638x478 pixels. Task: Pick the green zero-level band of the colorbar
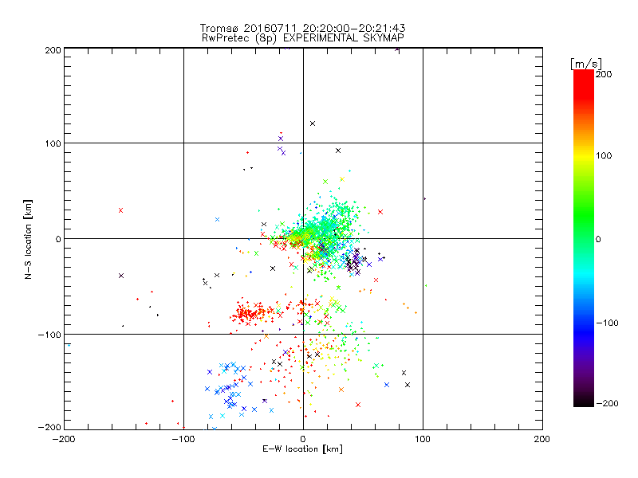tap(584, 238)
